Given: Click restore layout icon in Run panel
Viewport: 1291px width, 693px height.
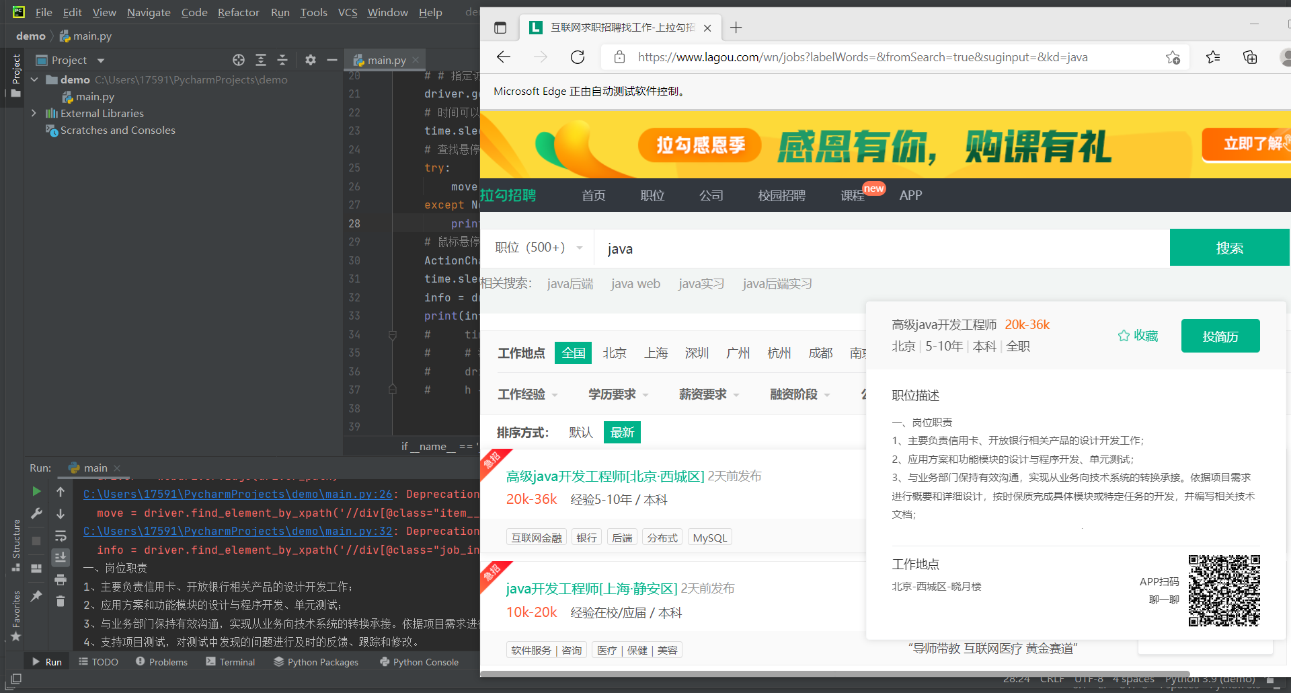Looking at the screenshot, I should (x=37, y=569).
